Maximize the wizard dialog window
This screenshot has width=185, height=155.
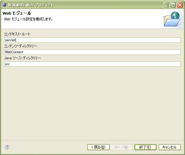173,5
